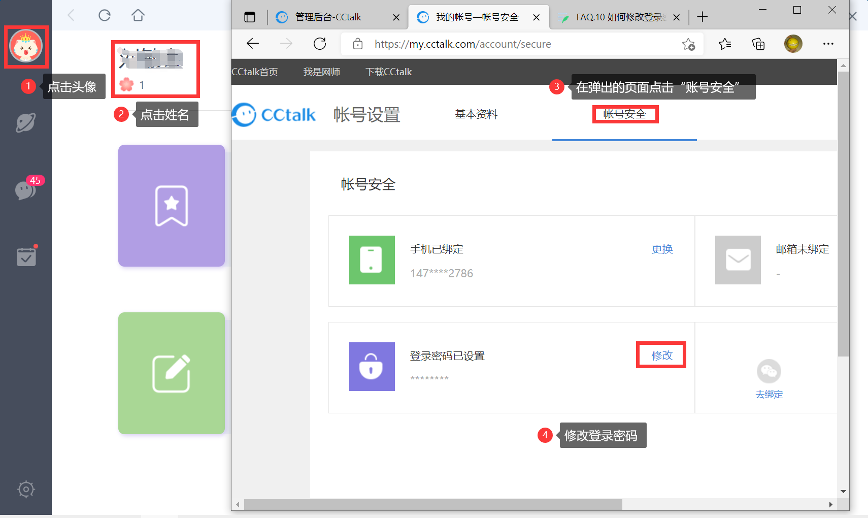This screenshot has width=868, height=518.
Task: Click the gray WeChat icon
Action: (769, 371)
